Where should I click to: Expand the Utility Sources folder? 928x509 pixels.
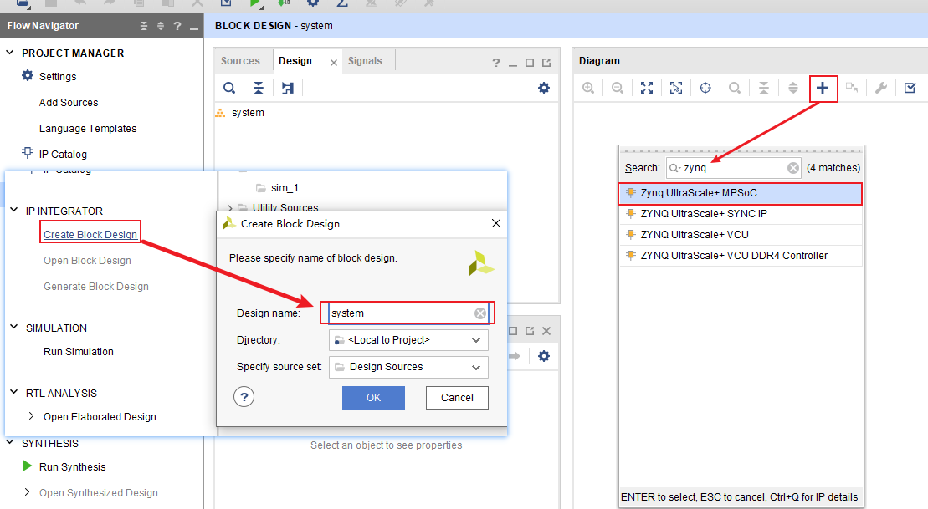pos(230,208)
